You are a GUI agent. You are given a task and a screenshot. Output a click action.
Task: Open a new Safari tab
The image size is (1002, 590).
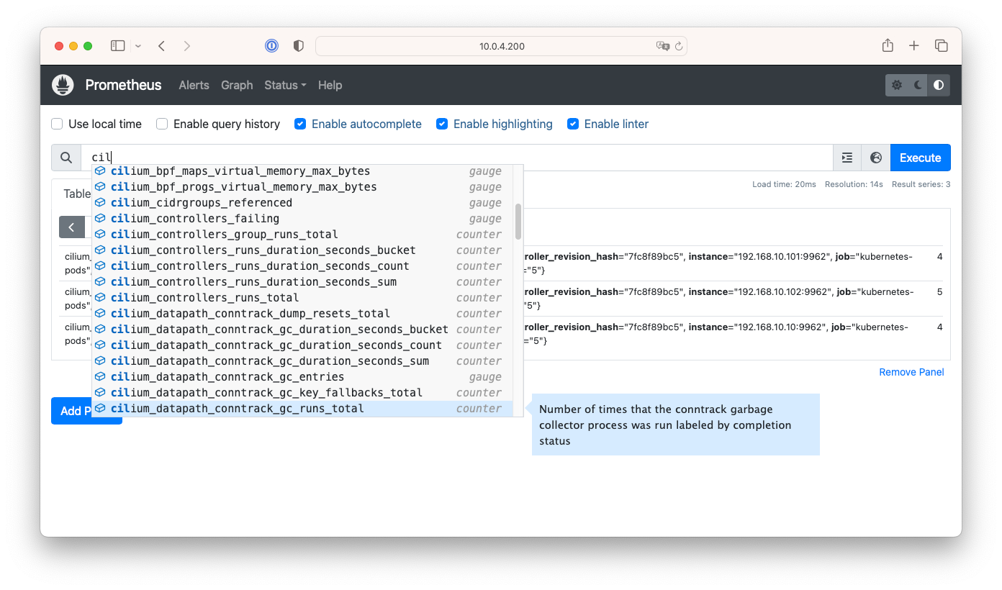tap(914, 46)
